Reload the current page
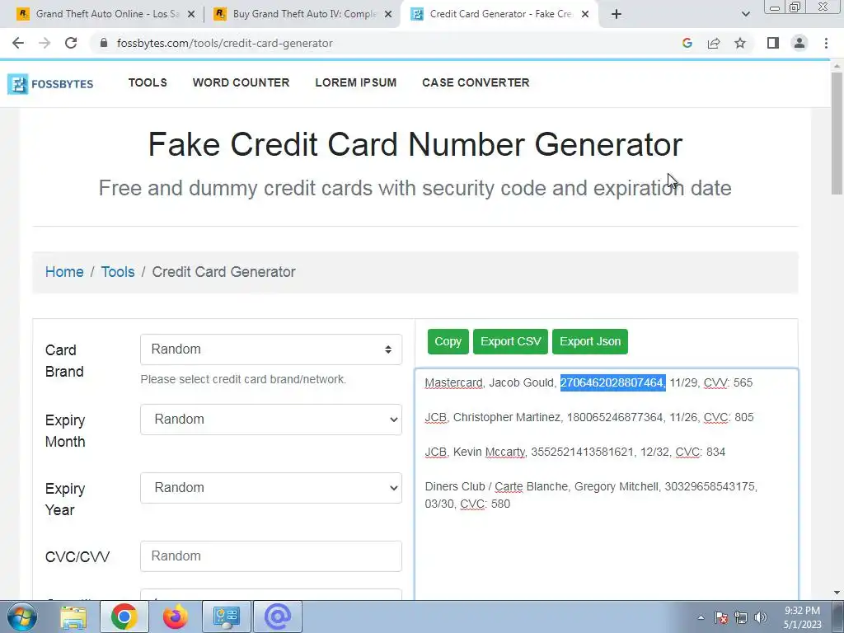The height and width of the screenshot is (633, 844). 71,43
